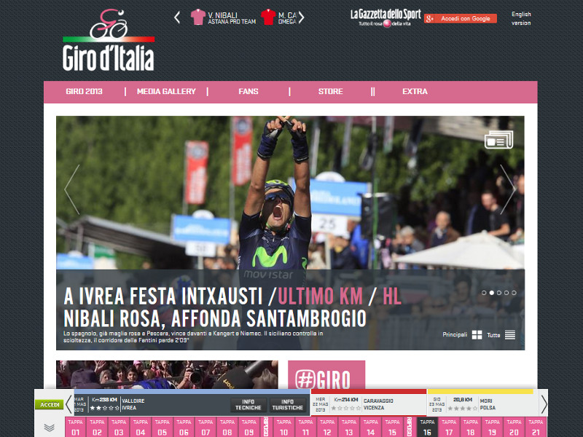This screenshot has height=437, width=583.
Task: Select the third slideshow dot
Action: pos(499,293)
